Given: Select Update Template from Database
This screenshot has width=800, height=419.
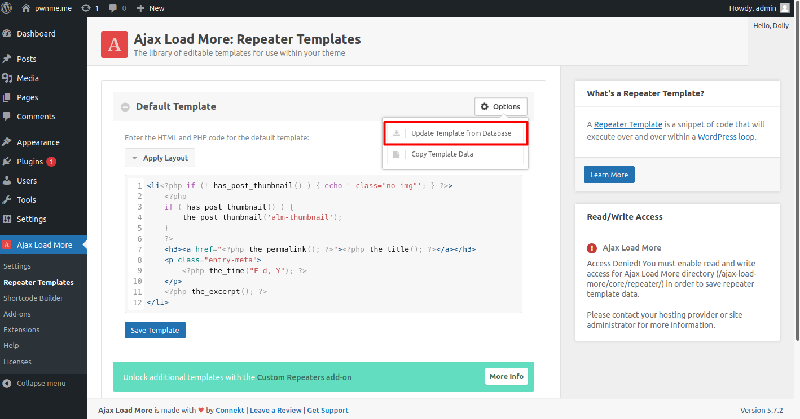Looking at the screenshot, I should pos(461,133).
